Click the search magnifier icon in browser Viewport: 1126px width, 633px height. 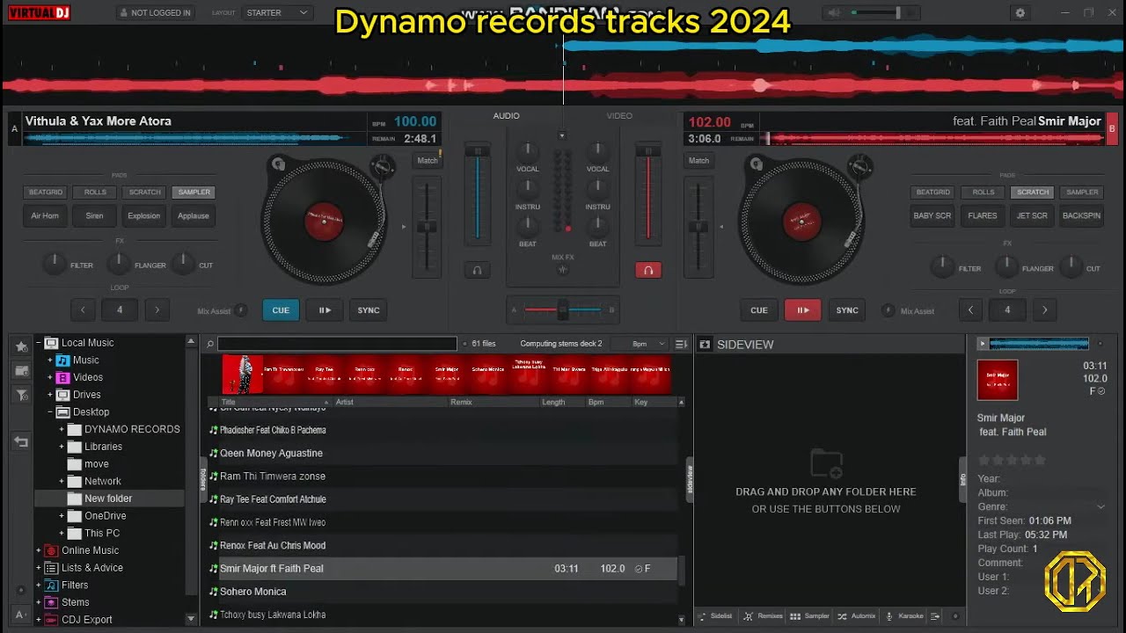tap(209, 344)
